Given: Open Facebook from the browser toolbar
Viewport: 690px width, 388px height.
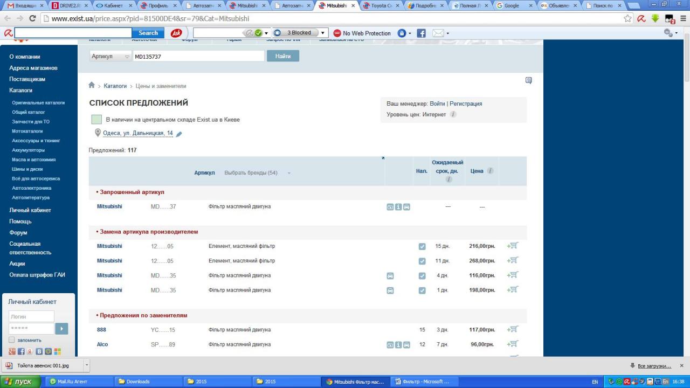Looking at the screenshot, I should tap(422, 33).
